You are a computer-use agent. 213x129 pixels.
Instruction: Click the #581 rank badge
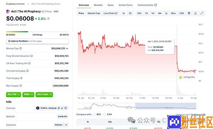point(56,12)
